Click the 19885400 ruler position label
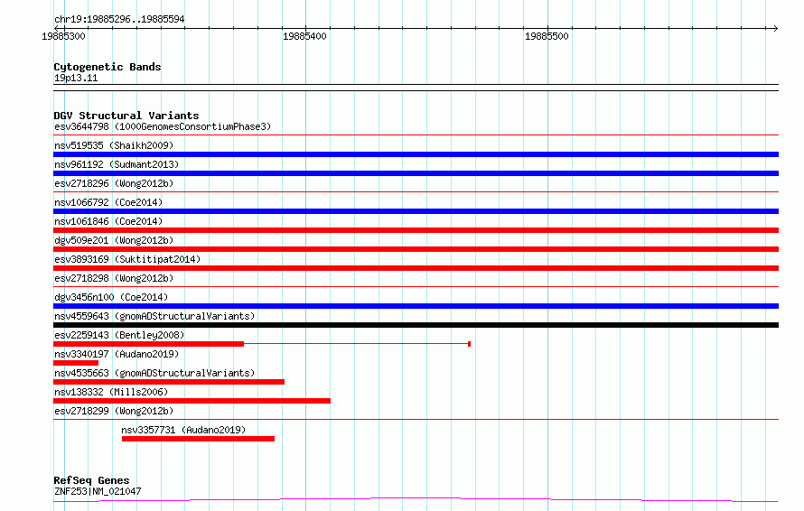The height and width of the screenshot is (511, 804). (x=304, y=36)
